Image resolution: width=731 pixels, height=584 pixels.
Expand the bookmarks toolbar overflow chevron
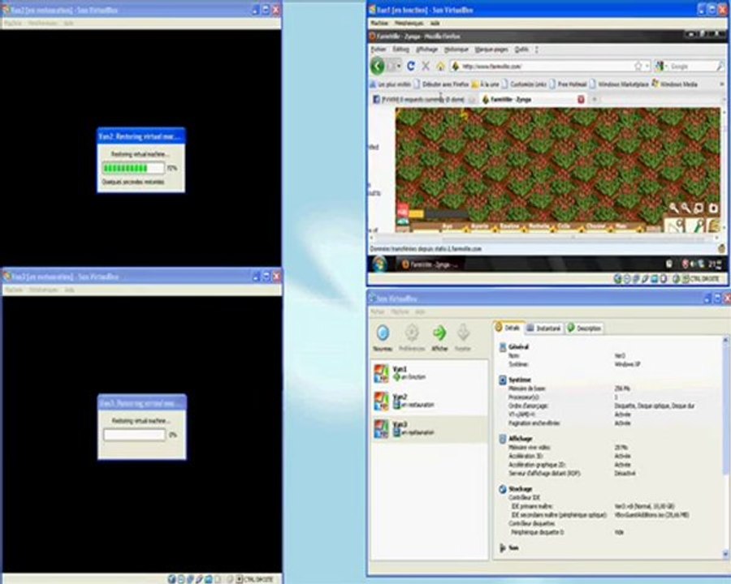tap(722, 84)
